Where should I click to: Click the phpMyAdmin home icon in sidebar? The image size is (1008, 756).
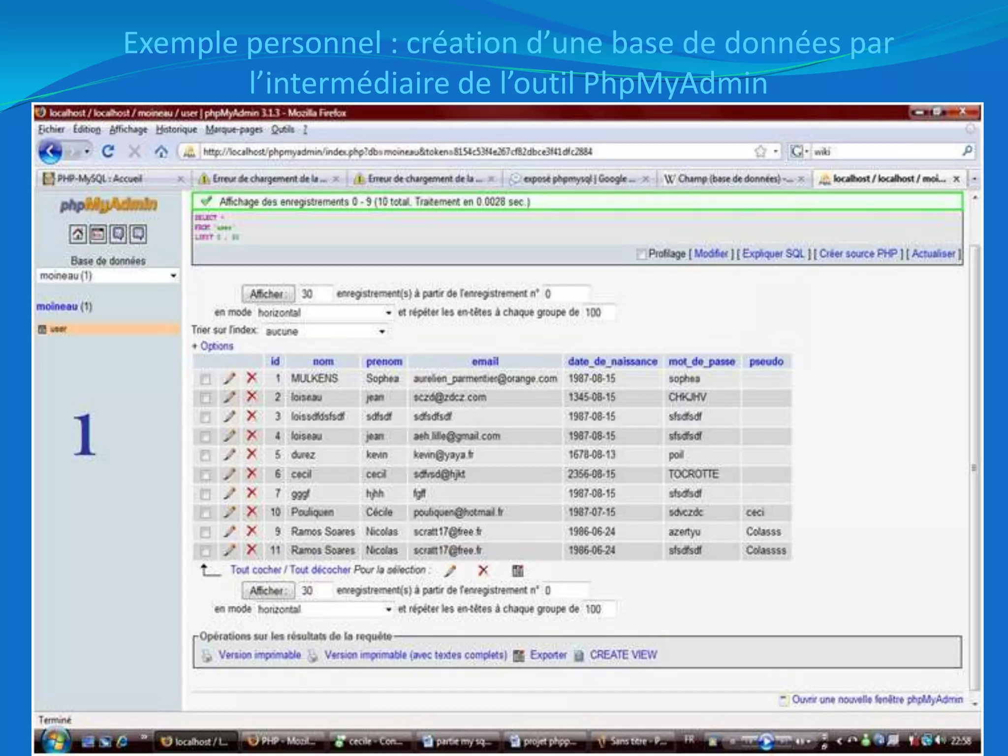78,234
